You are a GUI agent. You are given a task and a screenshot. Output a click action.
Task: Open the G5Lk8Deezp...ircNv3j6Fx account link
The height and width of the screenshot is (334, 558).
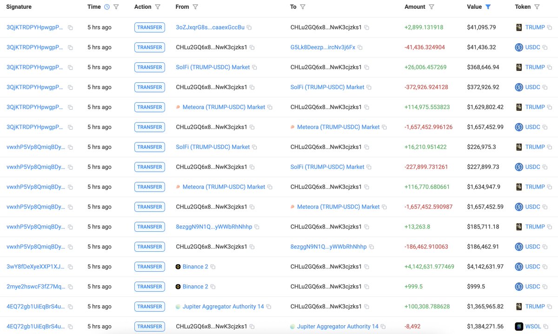pyautogui.click(x=323, y=47)
